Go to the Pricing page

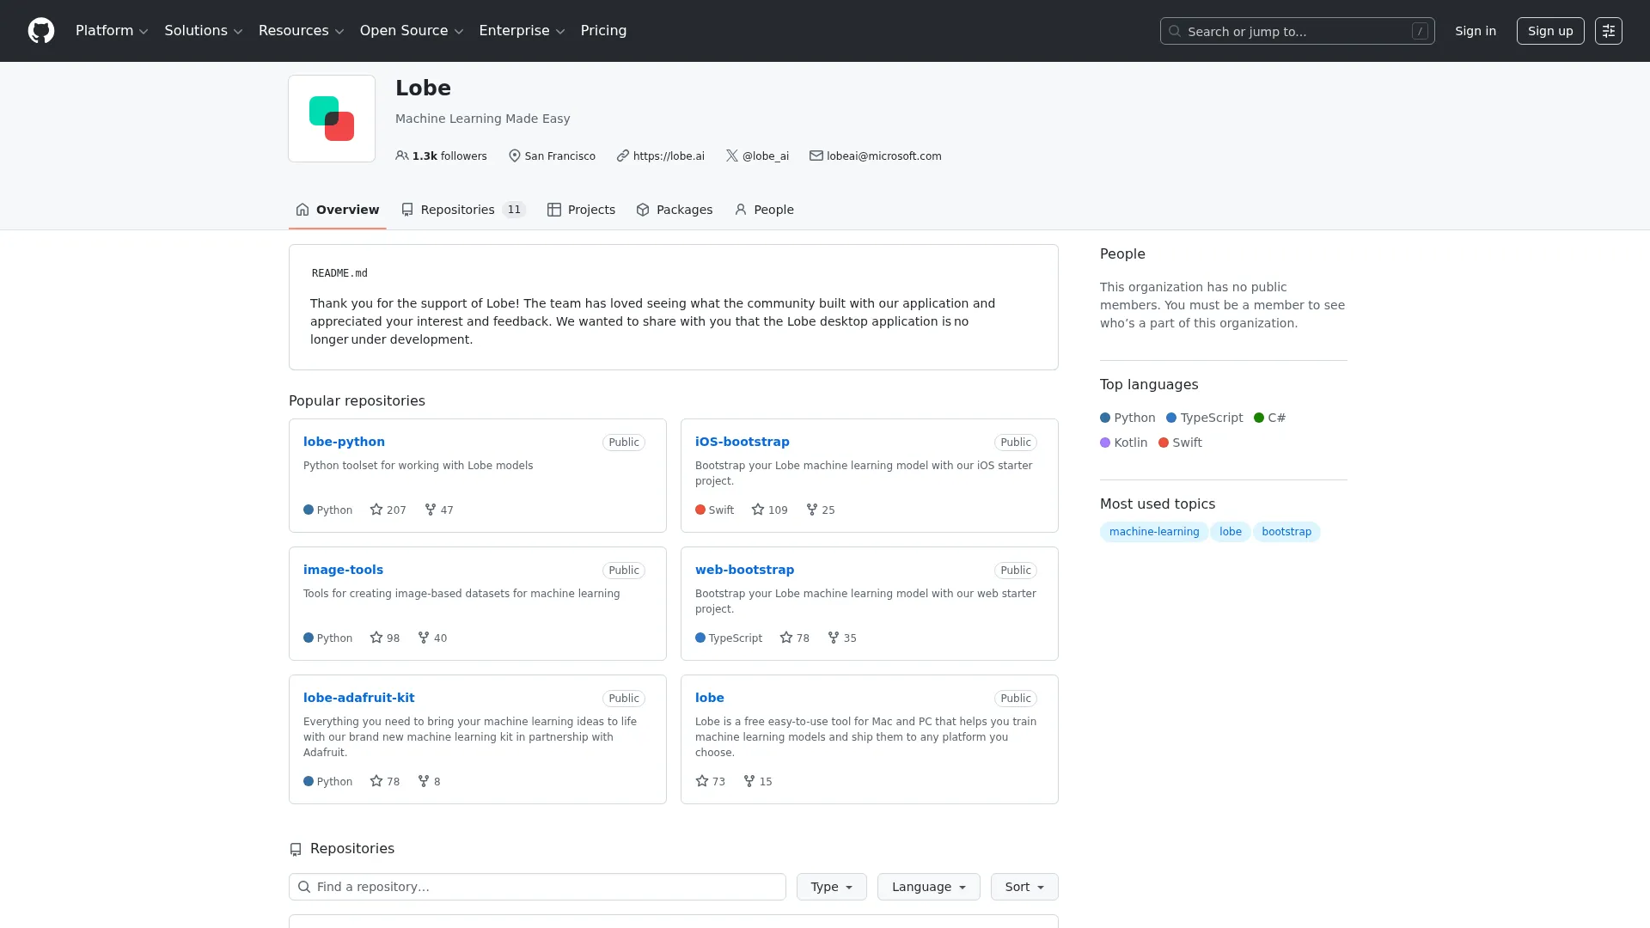(x=603, y=31)
